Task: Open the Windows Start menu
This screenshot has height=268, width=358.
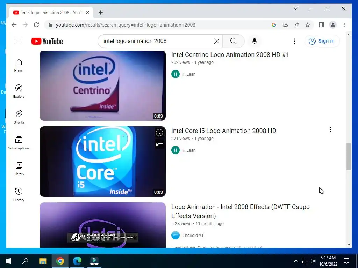Action: tap(8, 261)
